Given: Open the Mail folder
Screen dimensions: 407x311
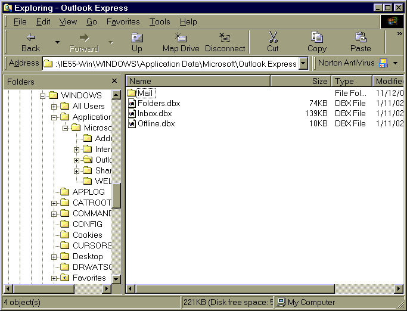Looking at the screenshot, I should 145,93.
